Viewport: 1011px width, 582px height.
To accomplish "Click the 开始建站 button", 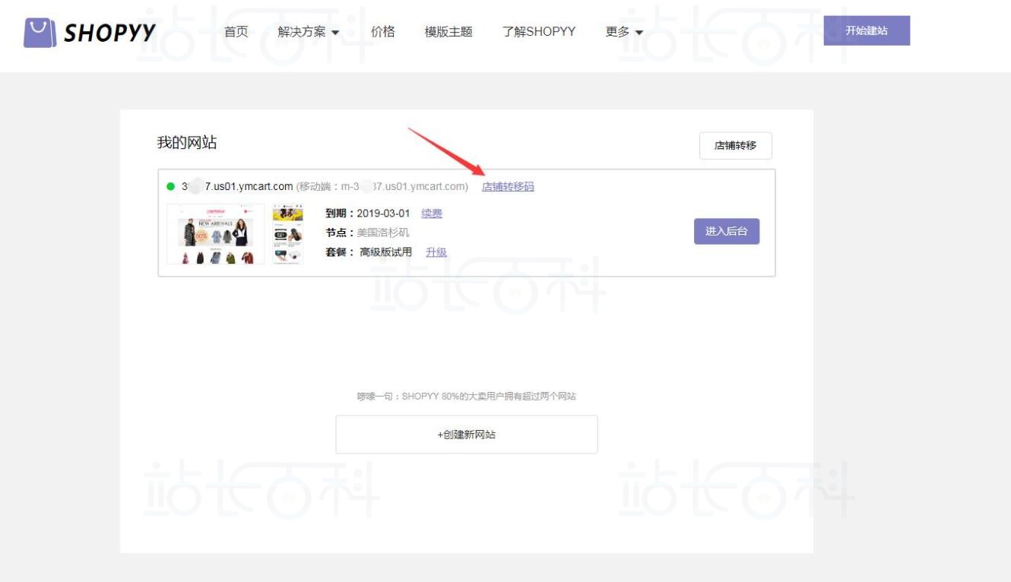I will click(867, 30).
